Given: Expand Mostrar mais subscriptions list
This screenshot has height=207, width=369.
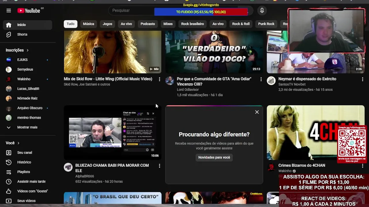Looking at the screenshot, I should point(28,127).
